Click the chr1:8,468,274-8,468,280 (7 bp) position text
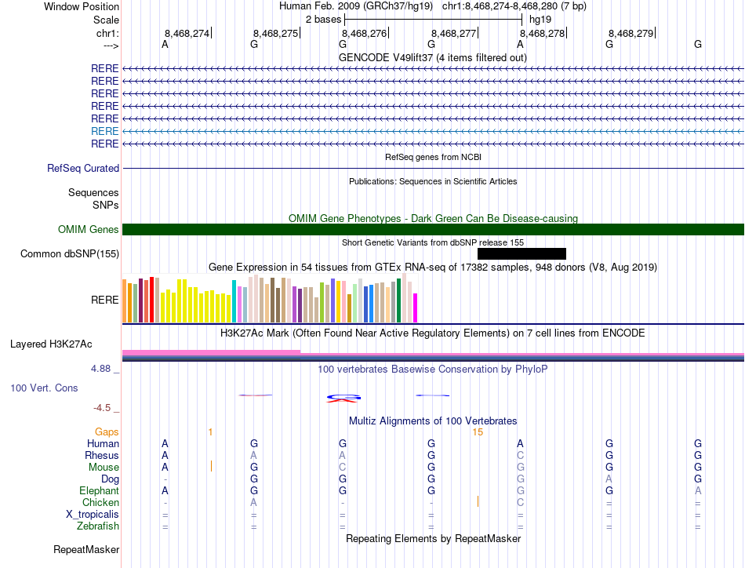 pos(514,6)
